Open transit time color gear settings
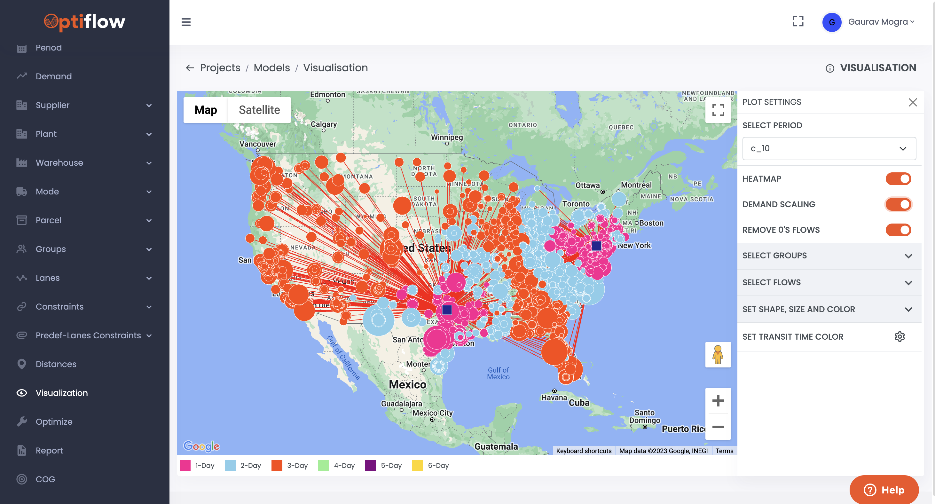Image resolution: width=935 pixels, height=504 pixels. 900,337
